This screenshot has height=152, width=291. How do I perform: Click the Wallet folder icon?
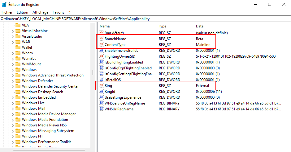18,47
